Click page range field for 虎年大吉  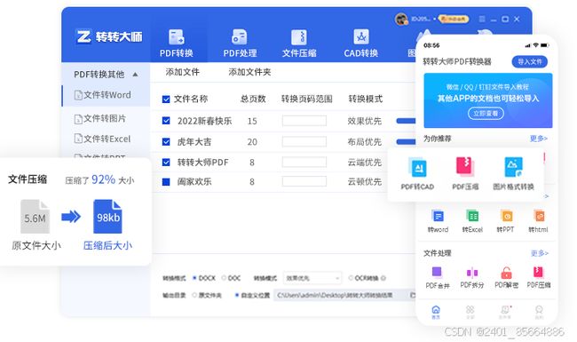click(x=304, y=142)
